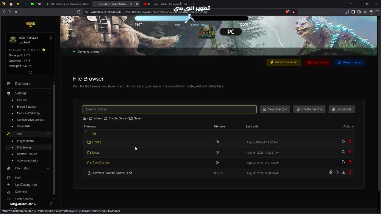The height and width of the screenshot is (214, 381).
Task: Click the red Stop server button
Action: pos(318,62)
